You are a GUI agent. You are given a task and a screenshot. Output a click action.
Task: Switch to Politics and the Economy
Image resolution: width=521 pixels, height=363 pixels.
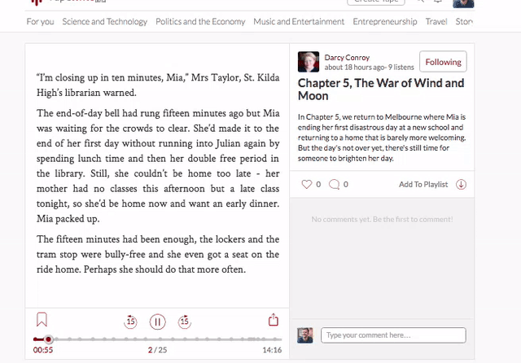(x=200, y=22)
